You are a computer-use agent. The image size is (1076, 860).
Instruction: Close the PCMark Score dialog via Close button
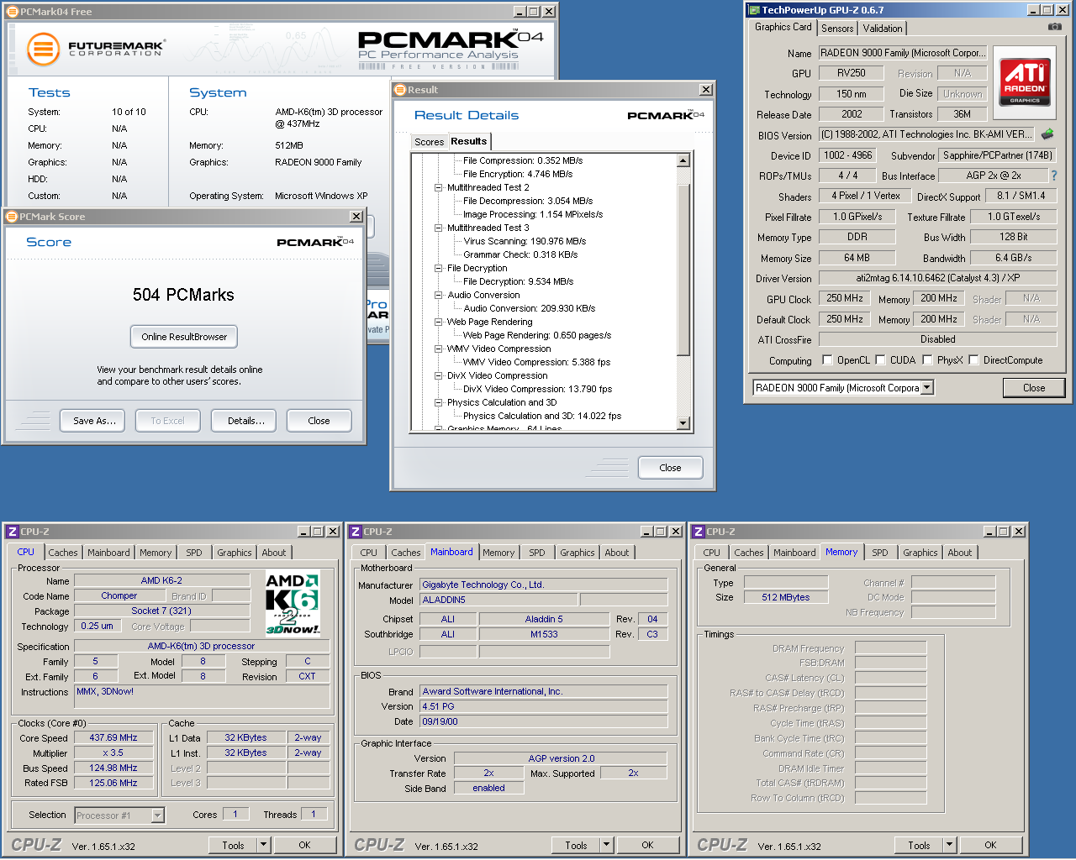tap(319, 421)
